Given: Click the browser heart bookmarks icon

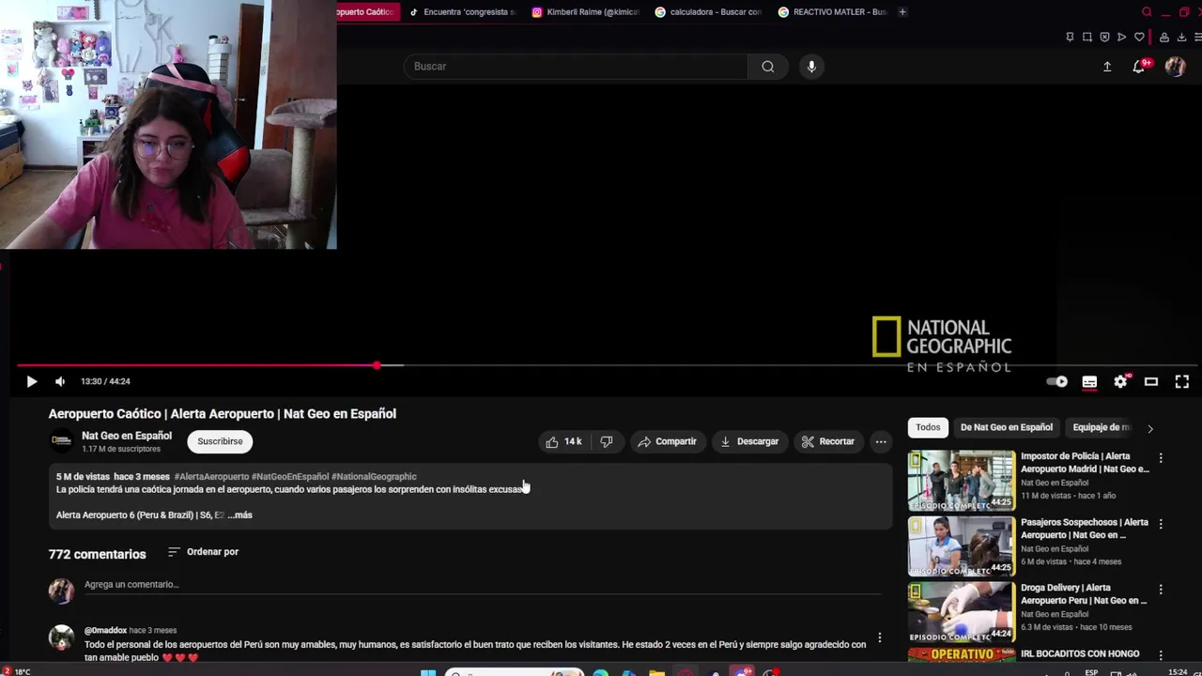Looking at the screenshot, I should (x=1139, y=38).
